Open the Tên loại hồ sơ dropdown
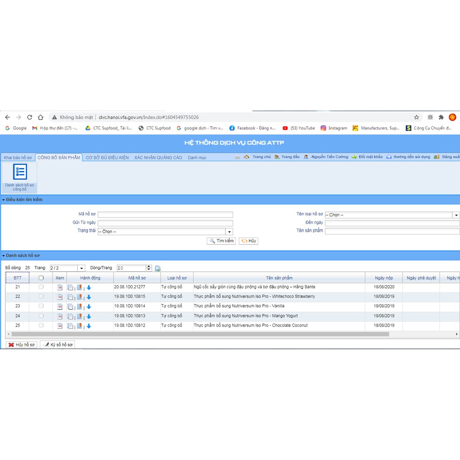460x460 pixels. 456,215
